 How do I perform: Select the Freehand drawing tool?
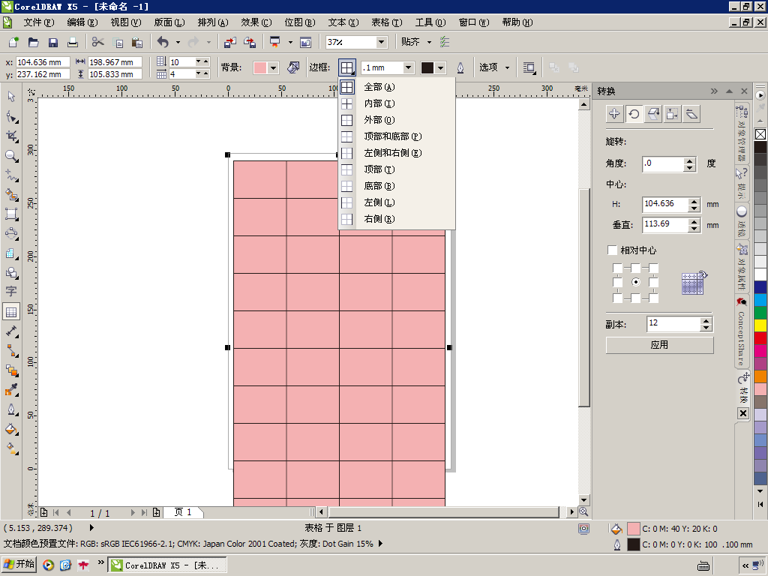click(x=11, y=175)
